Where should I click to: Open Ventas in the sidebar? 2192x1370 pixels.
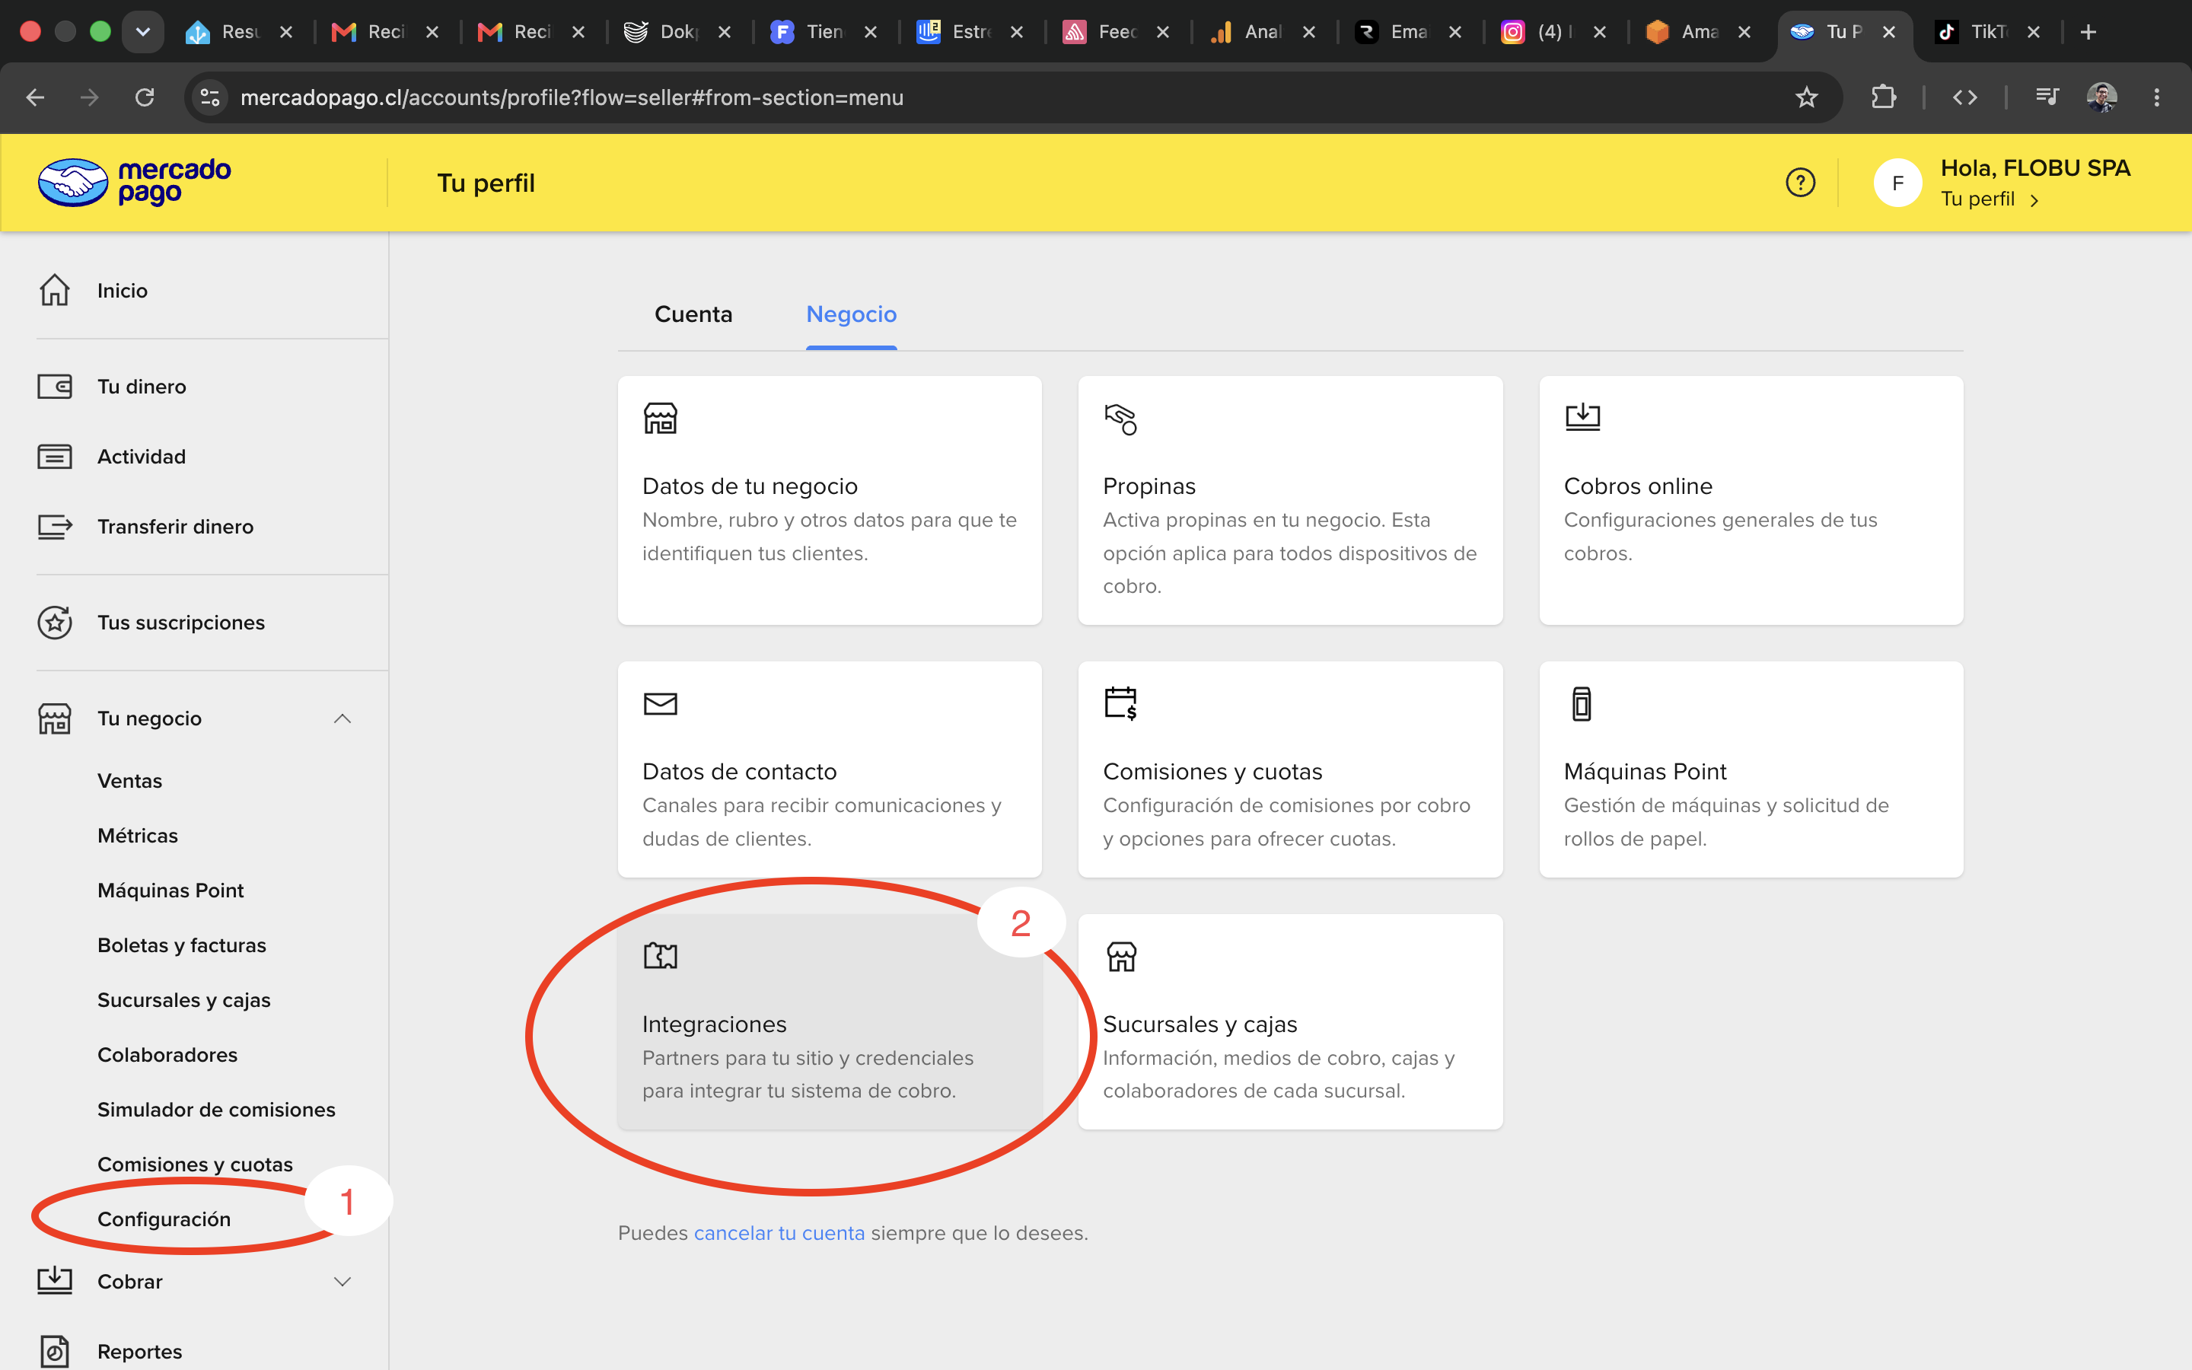[x=129, y=781]
